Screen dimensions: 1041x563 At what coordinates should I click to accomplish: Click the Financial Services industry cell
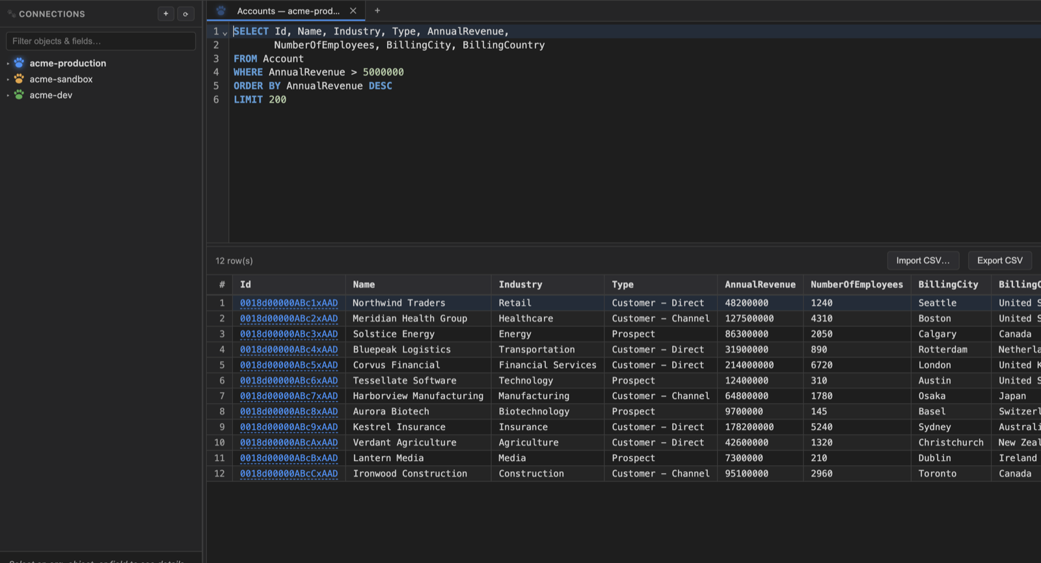548,365
